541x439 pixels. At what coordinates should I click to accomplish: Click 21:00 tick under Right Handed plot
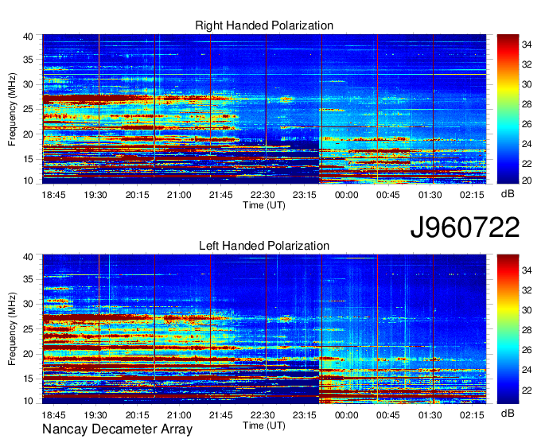point(179,195)
